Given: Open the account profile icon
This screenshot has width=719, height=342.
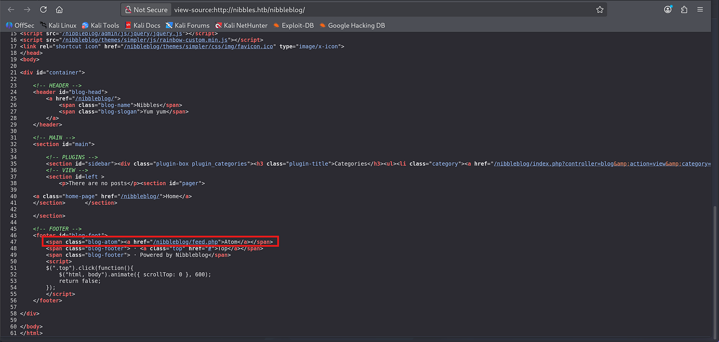Looking at the screenshot, I should point(668,10).
